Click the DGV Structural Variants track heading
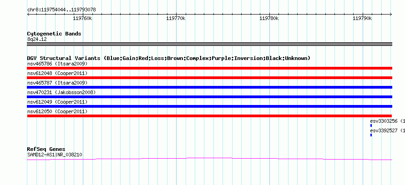This screenshot has width=405, height=185. click(x=169, y=58)
